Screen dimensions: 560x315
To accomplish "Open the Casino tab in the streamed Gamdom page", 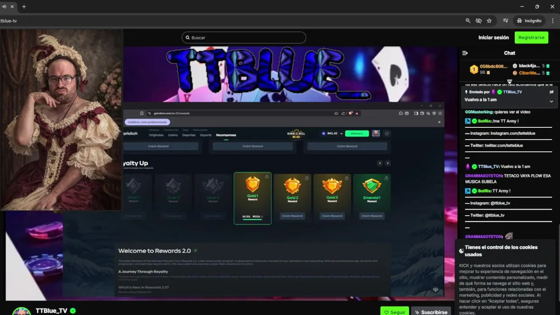I will [x=173, y=135].
